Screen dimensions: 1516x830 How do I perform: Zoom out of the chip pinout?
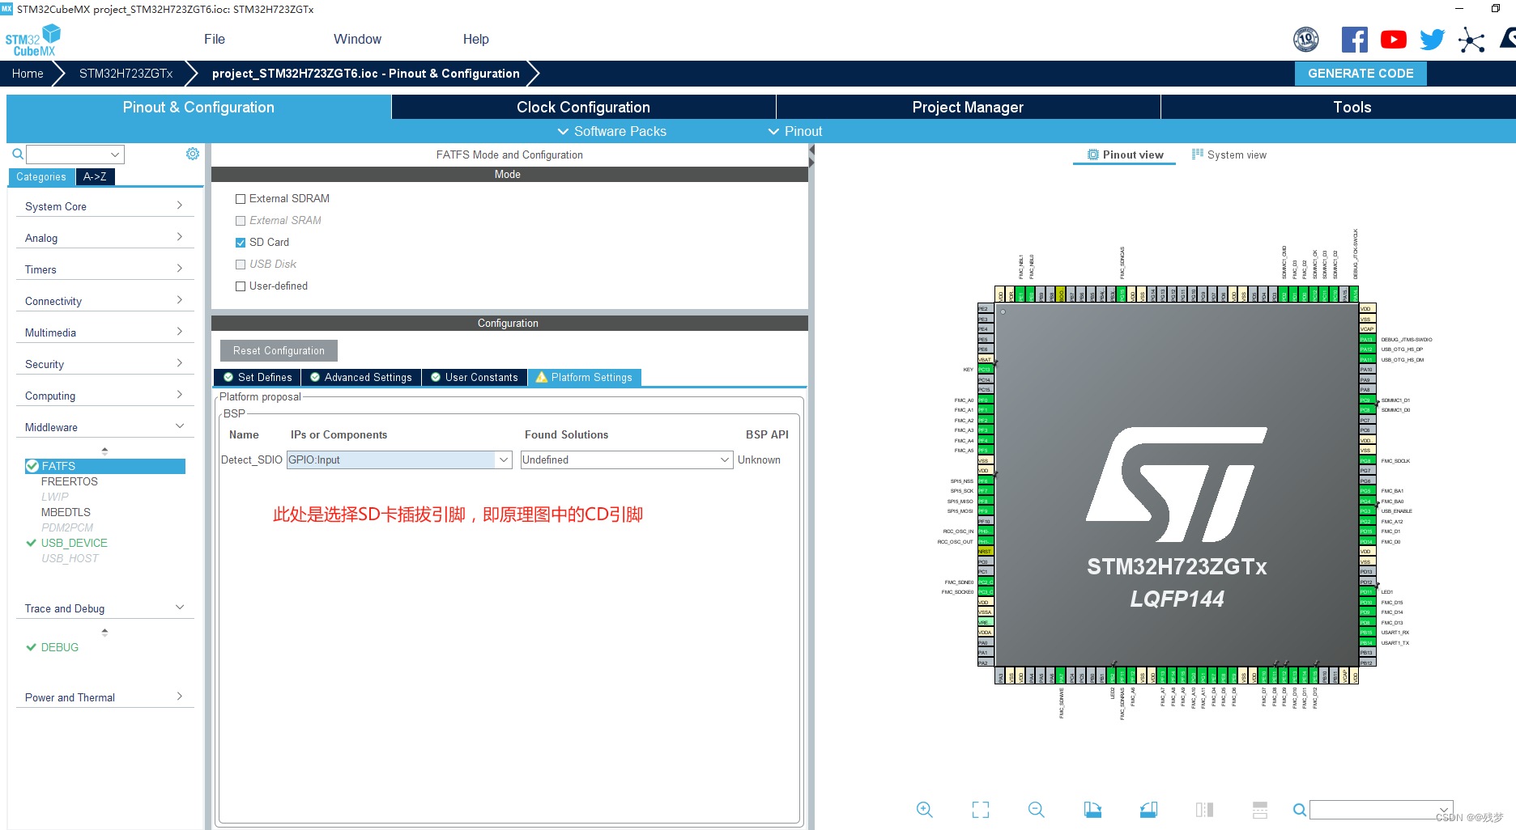pos(1036,809)
